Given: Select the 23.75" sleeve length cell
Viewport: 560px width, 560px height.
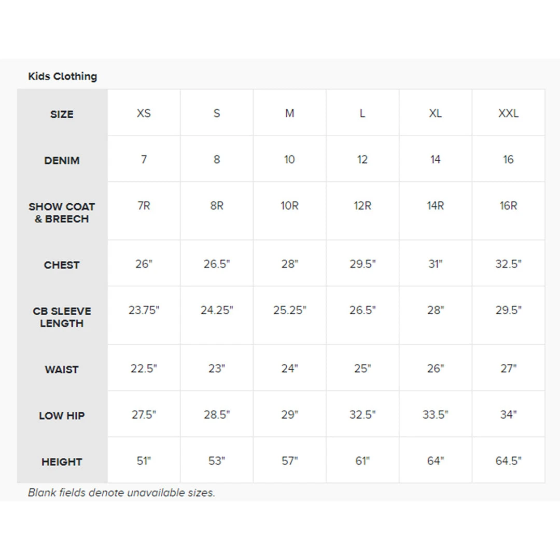Looking at the screenshot, I should tap(144, 311).
